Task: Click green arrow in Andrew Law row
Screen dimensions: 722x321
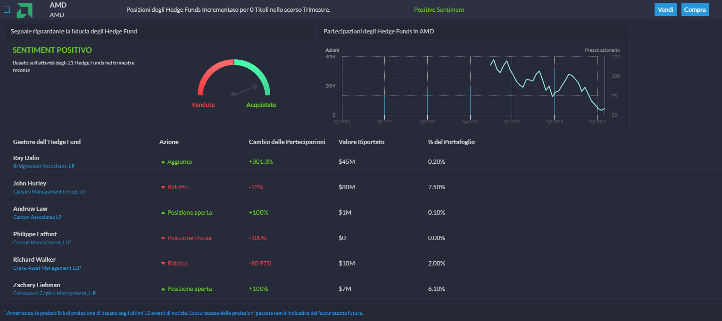Action: (x=163, y=213)
